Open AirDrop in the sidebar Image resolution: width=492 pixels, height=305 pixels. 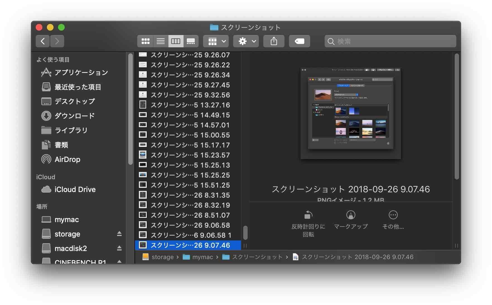pyautogui.click(x=61, y=159)
